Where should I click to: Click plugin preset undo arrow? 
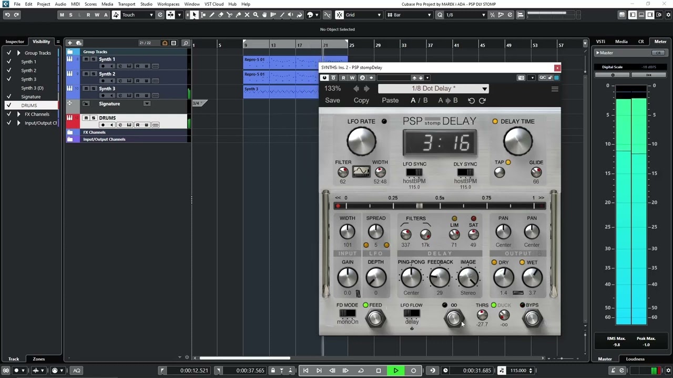tap(471, 100)
